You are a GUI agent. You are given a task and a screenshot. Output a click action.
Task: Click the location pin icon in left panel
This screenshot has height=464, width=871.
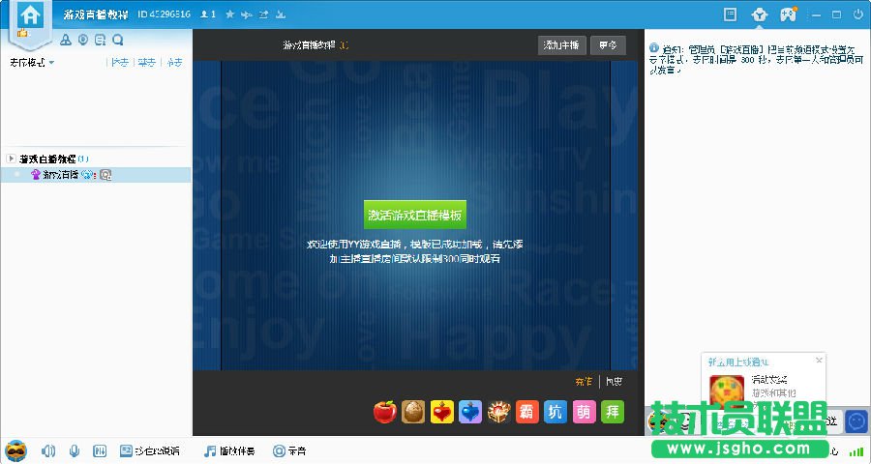coord(83,40)
